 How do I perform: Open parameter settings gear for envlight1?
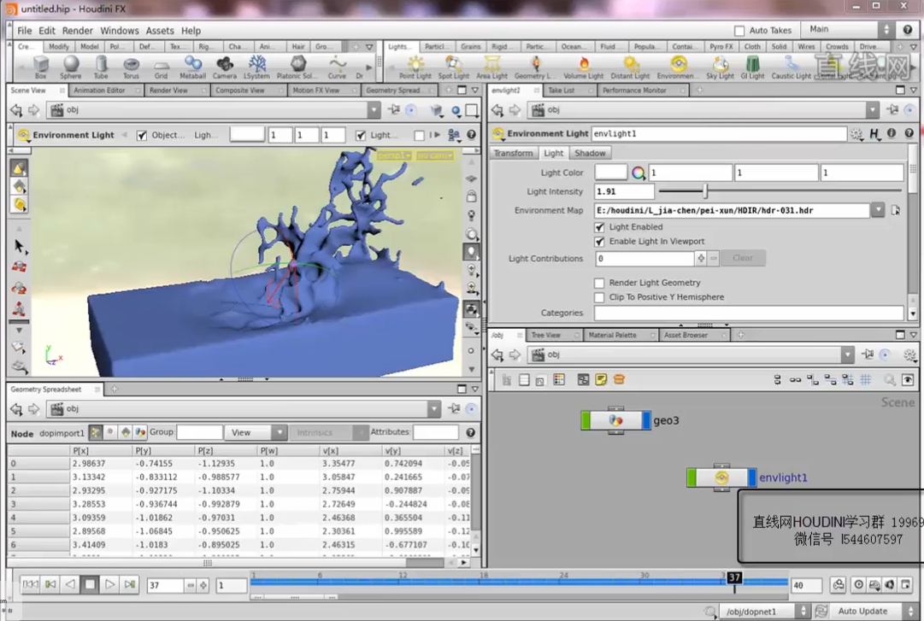click(x=856, y=133)
